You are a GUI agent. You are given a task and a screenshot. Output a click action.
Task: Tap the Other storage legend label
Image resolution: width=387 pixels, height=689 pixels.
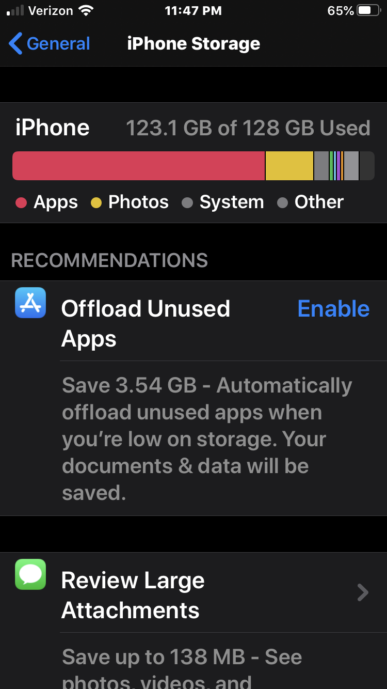click(319, 202)
